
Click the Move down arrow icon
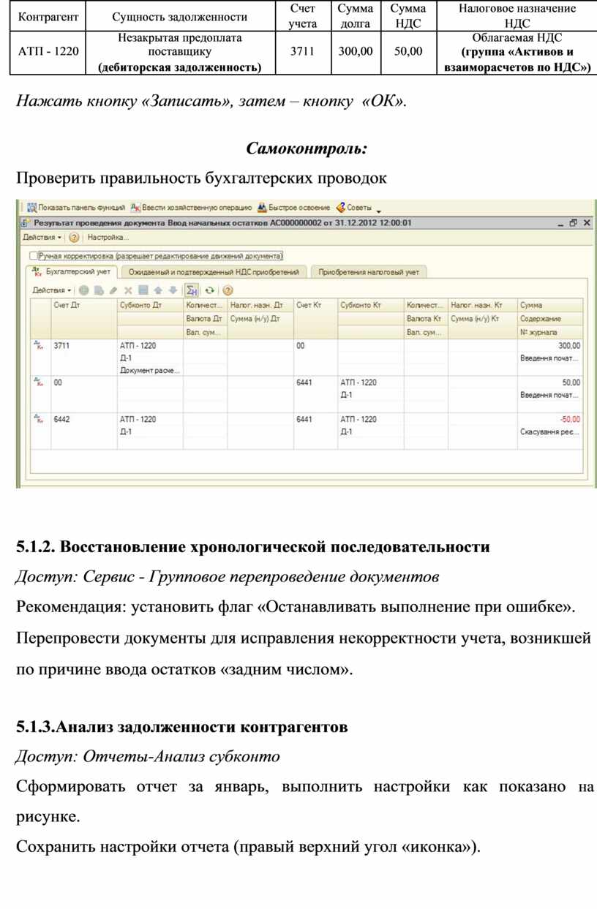click(172, 290)
